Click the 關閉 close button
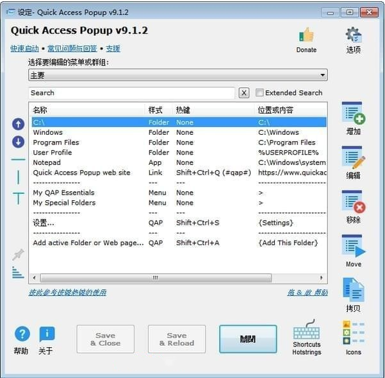The image size is (385, 378). pyautogui.click(x=248, y=339)
